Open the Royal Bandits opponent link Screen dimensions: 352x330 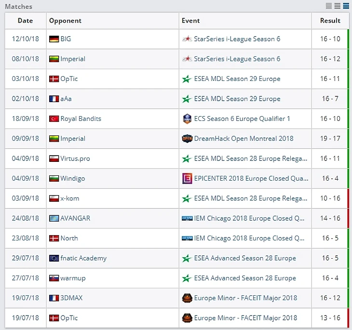click(x=81, y=119)
